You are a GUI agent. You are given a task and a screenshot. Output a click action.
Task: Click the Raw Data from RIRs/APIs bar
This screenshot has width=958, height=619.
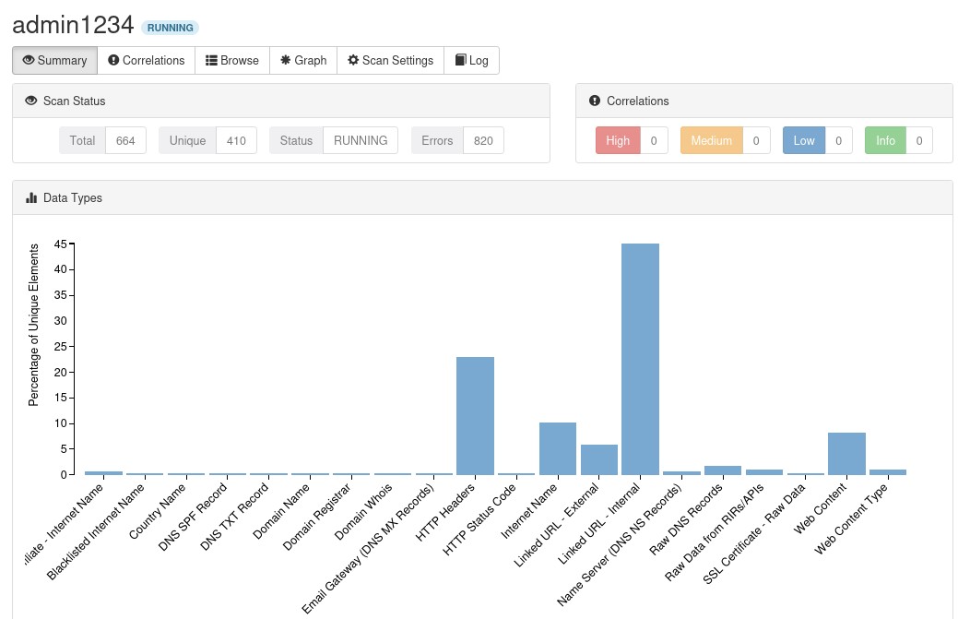764,471
